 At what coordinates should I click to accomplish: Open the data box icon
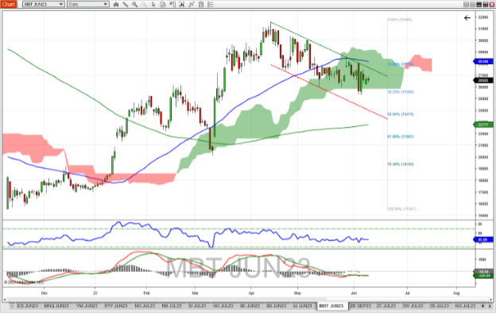pyautogui.click(x=163, y=4)
